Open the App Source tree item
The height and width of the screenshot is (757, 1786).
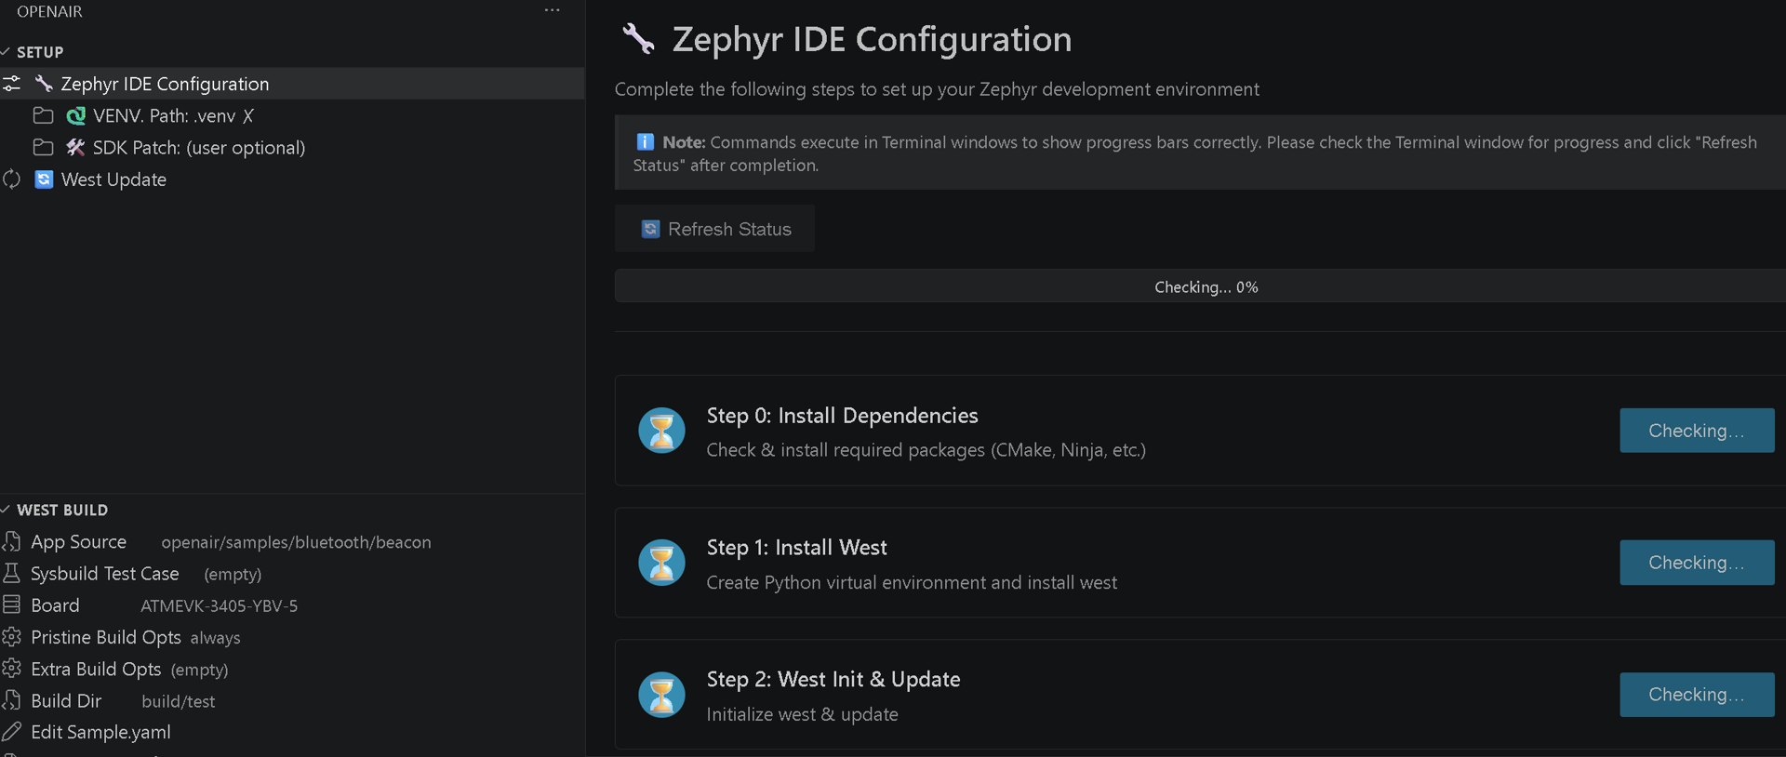point(79,542)
